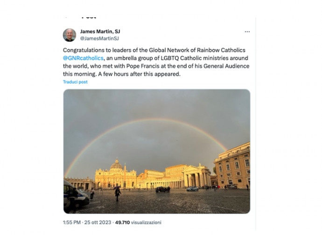The width and height of the screenshot is (322, 235).
Task: Click the @JamesMartinSJ handle
Action: 99,38
